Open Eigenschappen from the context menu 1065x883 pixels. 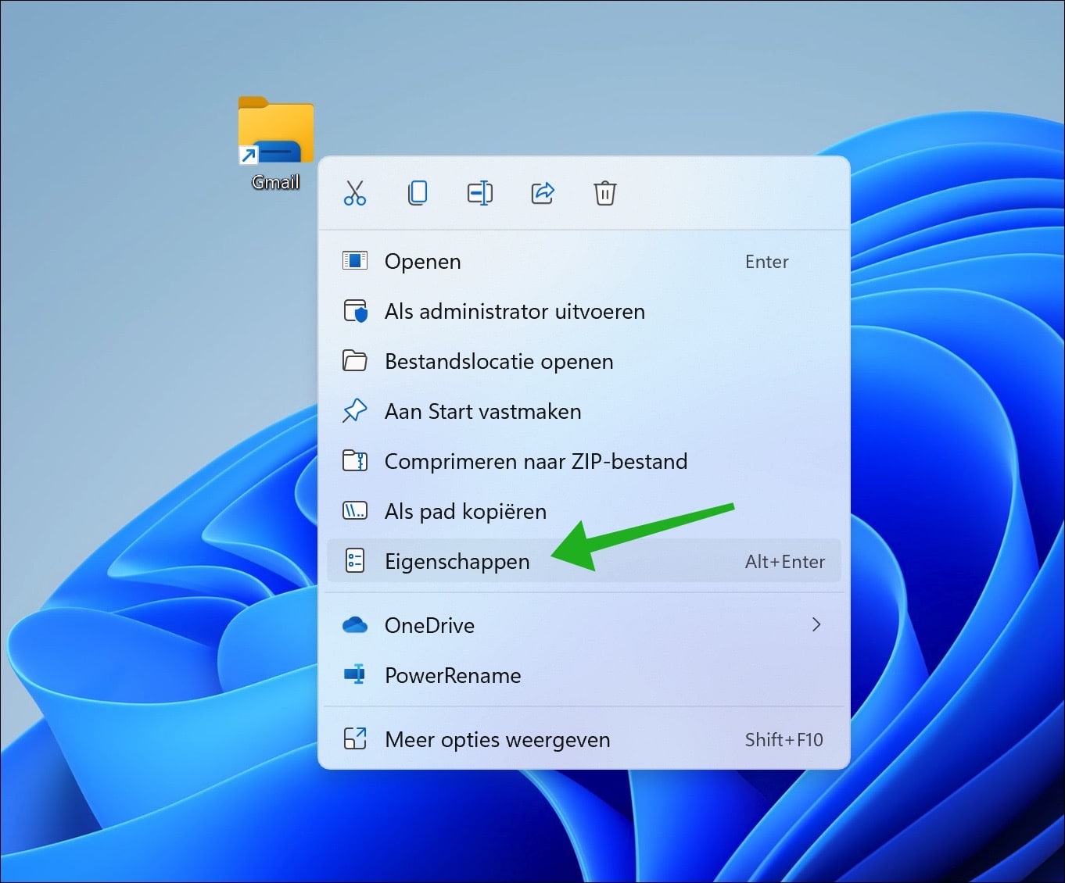(457, 560)
